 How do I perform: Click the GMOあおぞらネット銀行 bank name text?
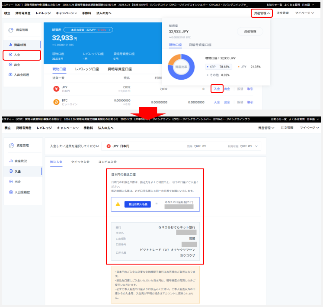177,227
